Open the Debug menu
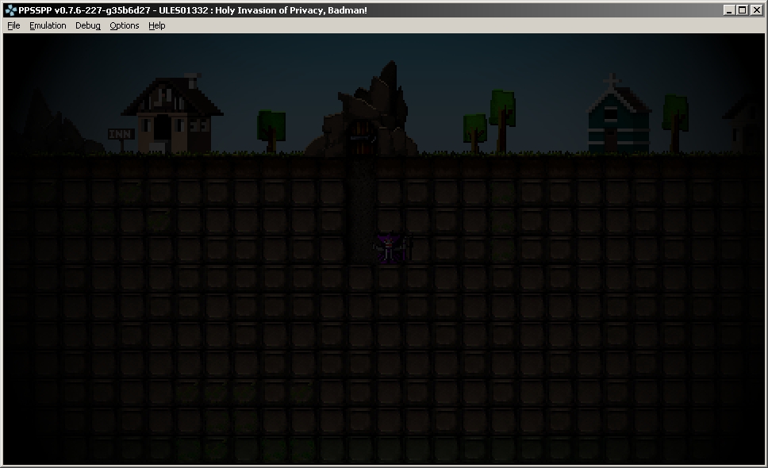Screen dimensions: 768x468 pos(87,25)
